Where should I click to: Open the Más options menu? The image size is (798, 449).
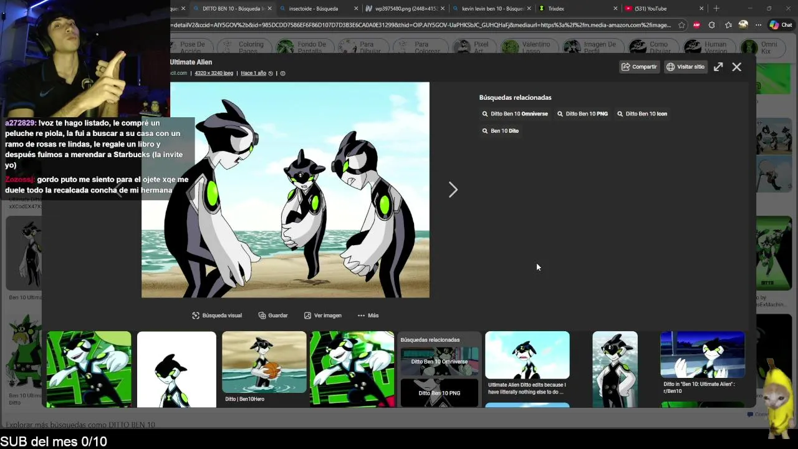[368, 316]
